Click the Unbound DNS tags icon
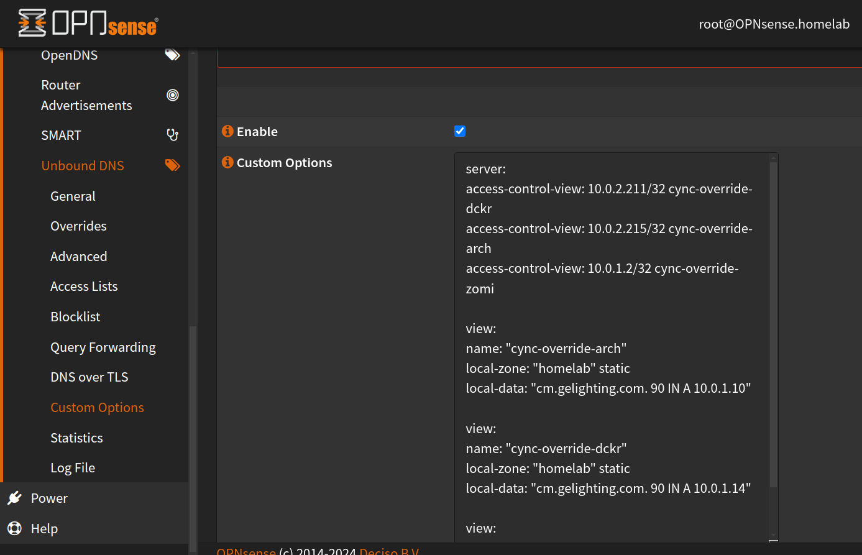862x555 pixels. pyautogui.click(x=172, y=165)
